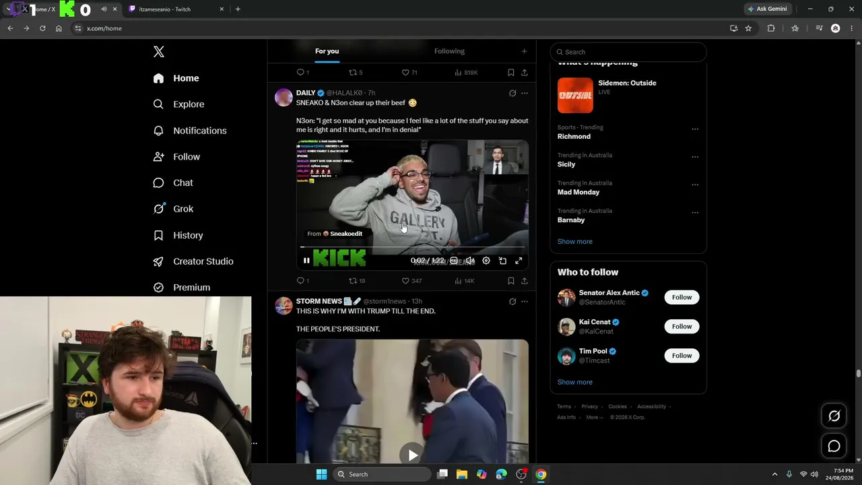Screen dimensions: 862x485
Task: Open the Windows Start menu
Action: [322, 474]
